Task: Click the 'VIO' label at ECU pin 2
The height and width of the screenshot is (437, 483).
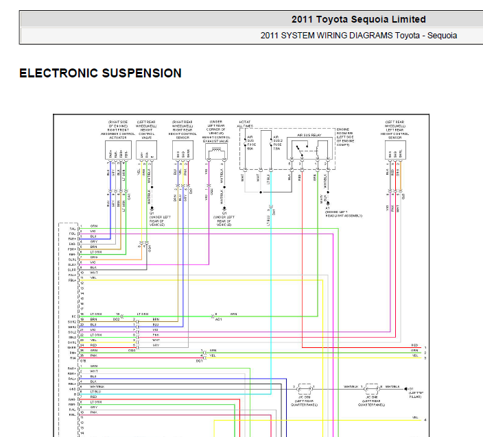Action: (x=93, y=232)
